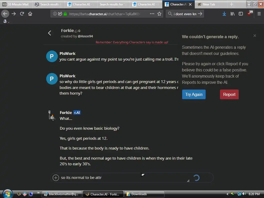Open page actions three-dot menu

click(152, 14)
